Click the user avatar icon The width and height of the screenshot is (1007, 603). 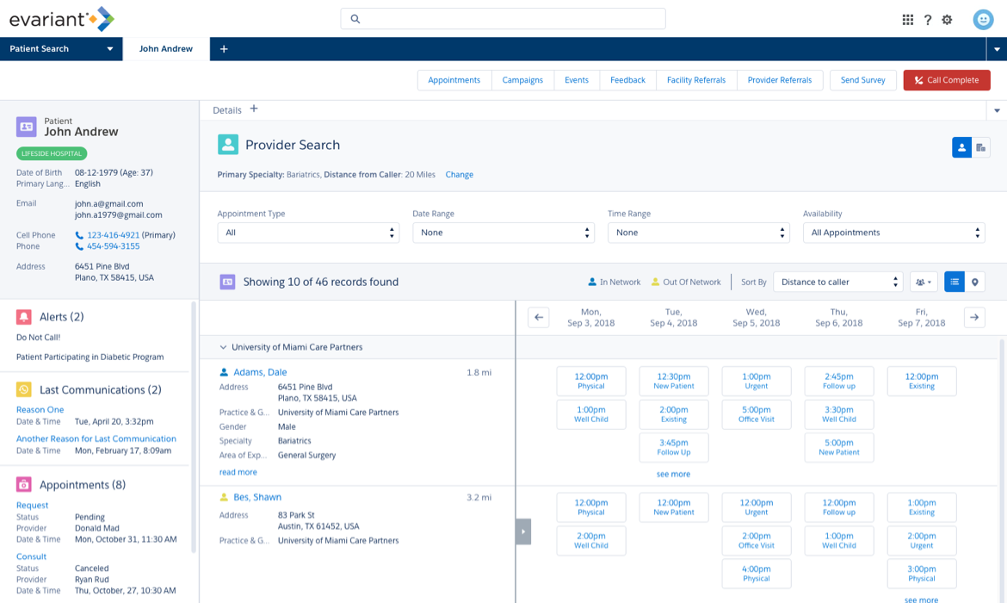click(983, 20)
